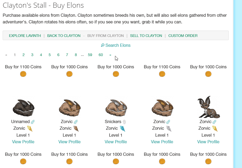
Task: Navigate Back to Clayton
Action: [x=64, y=36]
